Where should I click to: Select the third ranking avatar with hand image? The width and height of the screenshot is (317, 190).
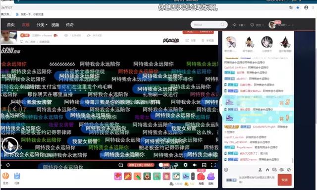tap(267, 42)
